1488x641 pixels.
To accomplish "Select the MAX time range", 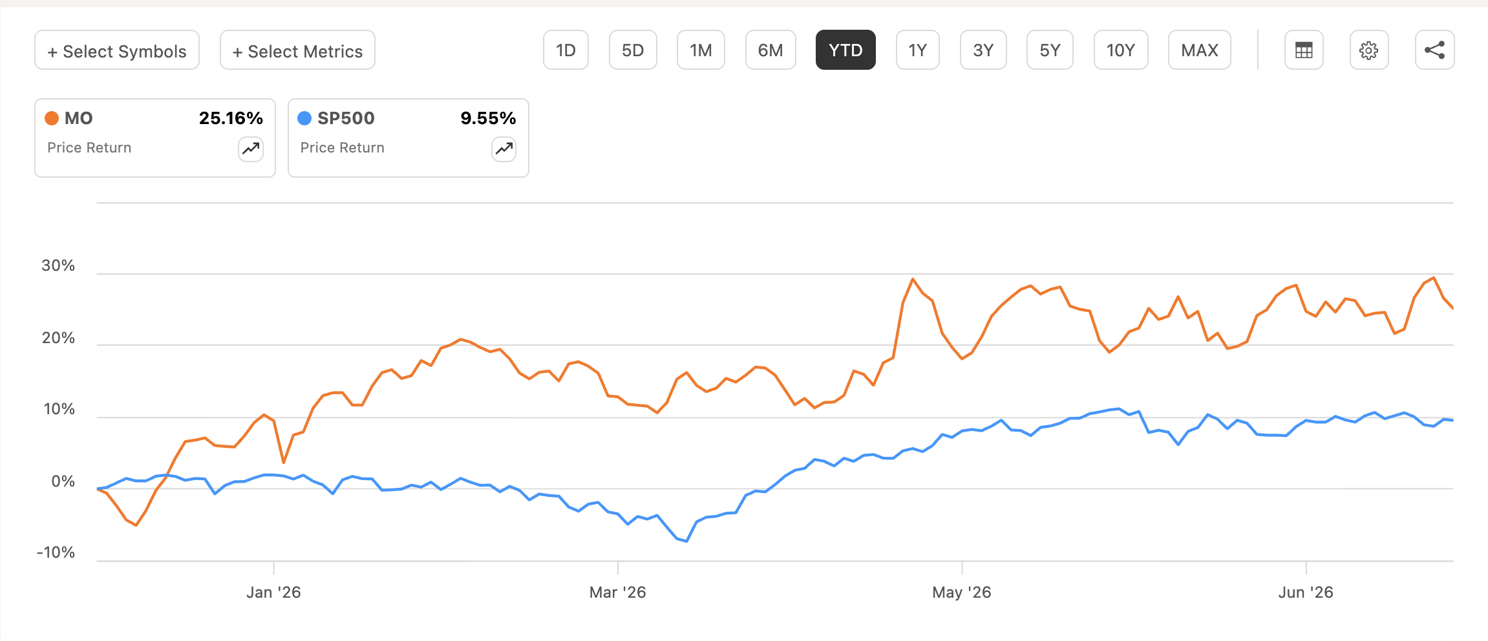I will click(1200, 50).
